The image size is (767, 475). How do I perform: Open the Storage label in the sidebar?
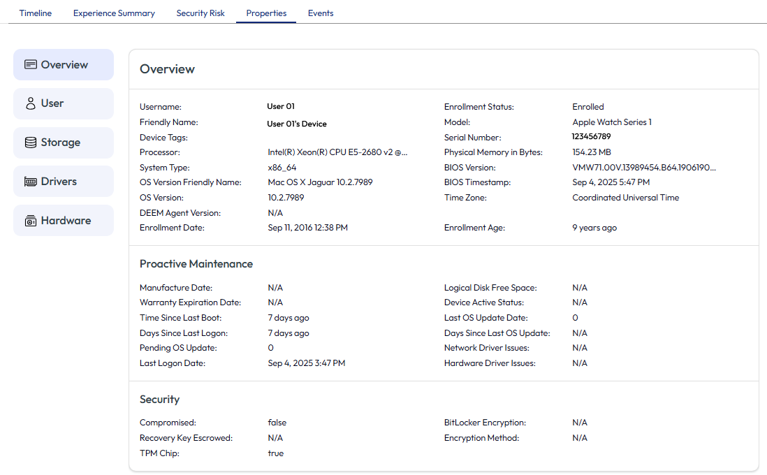pyautogui.click(x=61, y=142)
